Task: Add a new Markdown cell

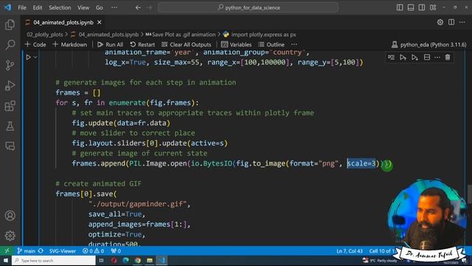Action: pos(70,44)
